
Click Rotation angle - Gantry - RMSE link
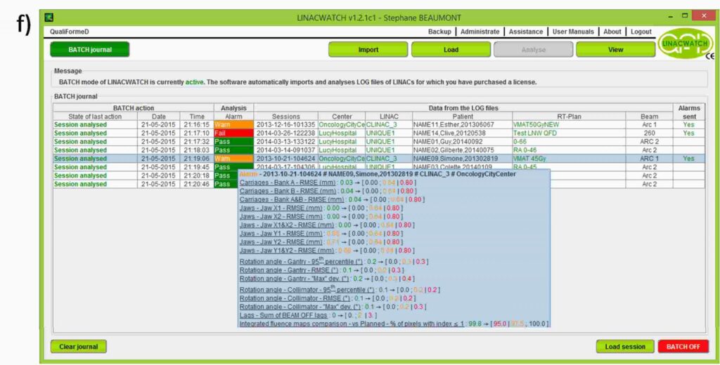[x=289, y=270]
